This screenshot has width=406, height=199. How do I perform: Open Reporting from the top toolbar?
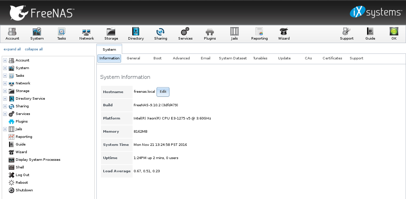coord(259,34)
